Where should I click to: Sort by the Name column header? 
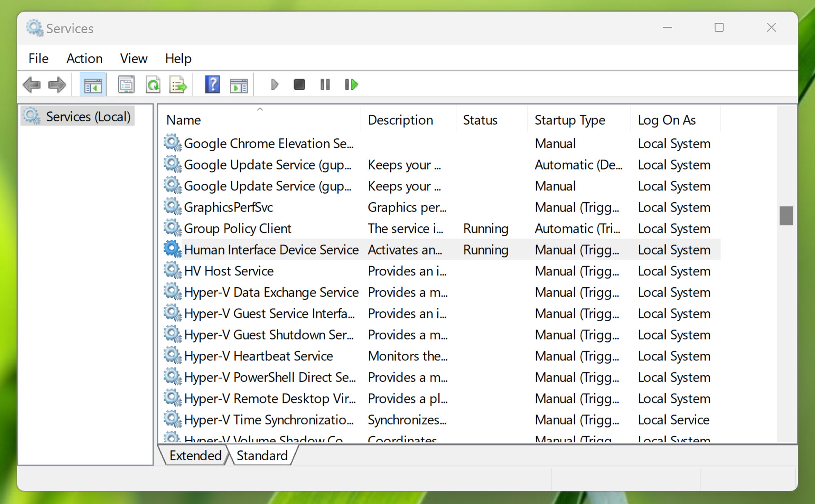(x=183, y=120)
